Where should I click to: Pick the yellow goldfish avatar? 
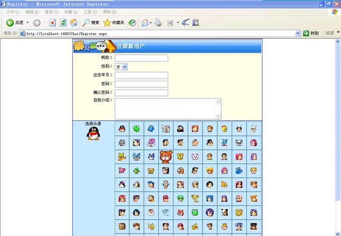(x=195, y=226)
